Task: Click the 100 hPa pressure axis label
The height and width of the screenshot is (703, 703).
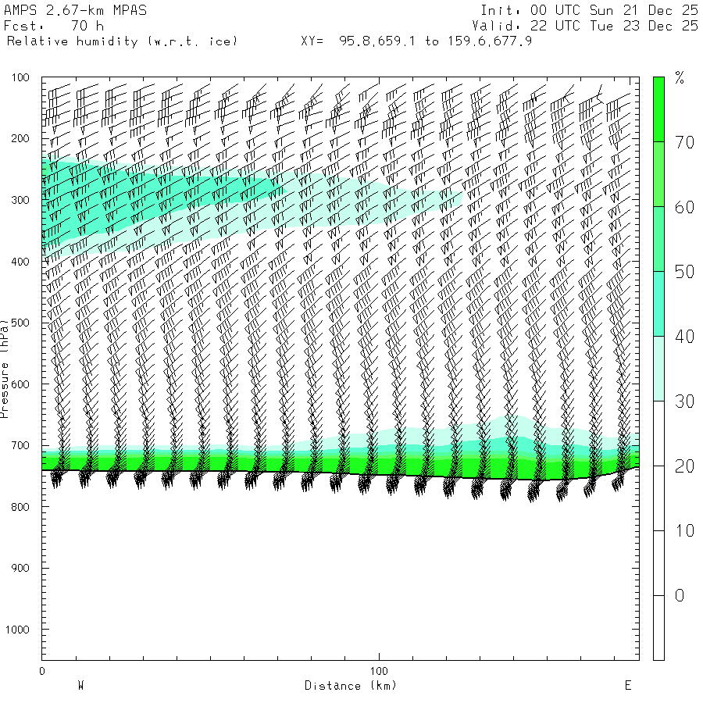Action: tap(20, 77)
